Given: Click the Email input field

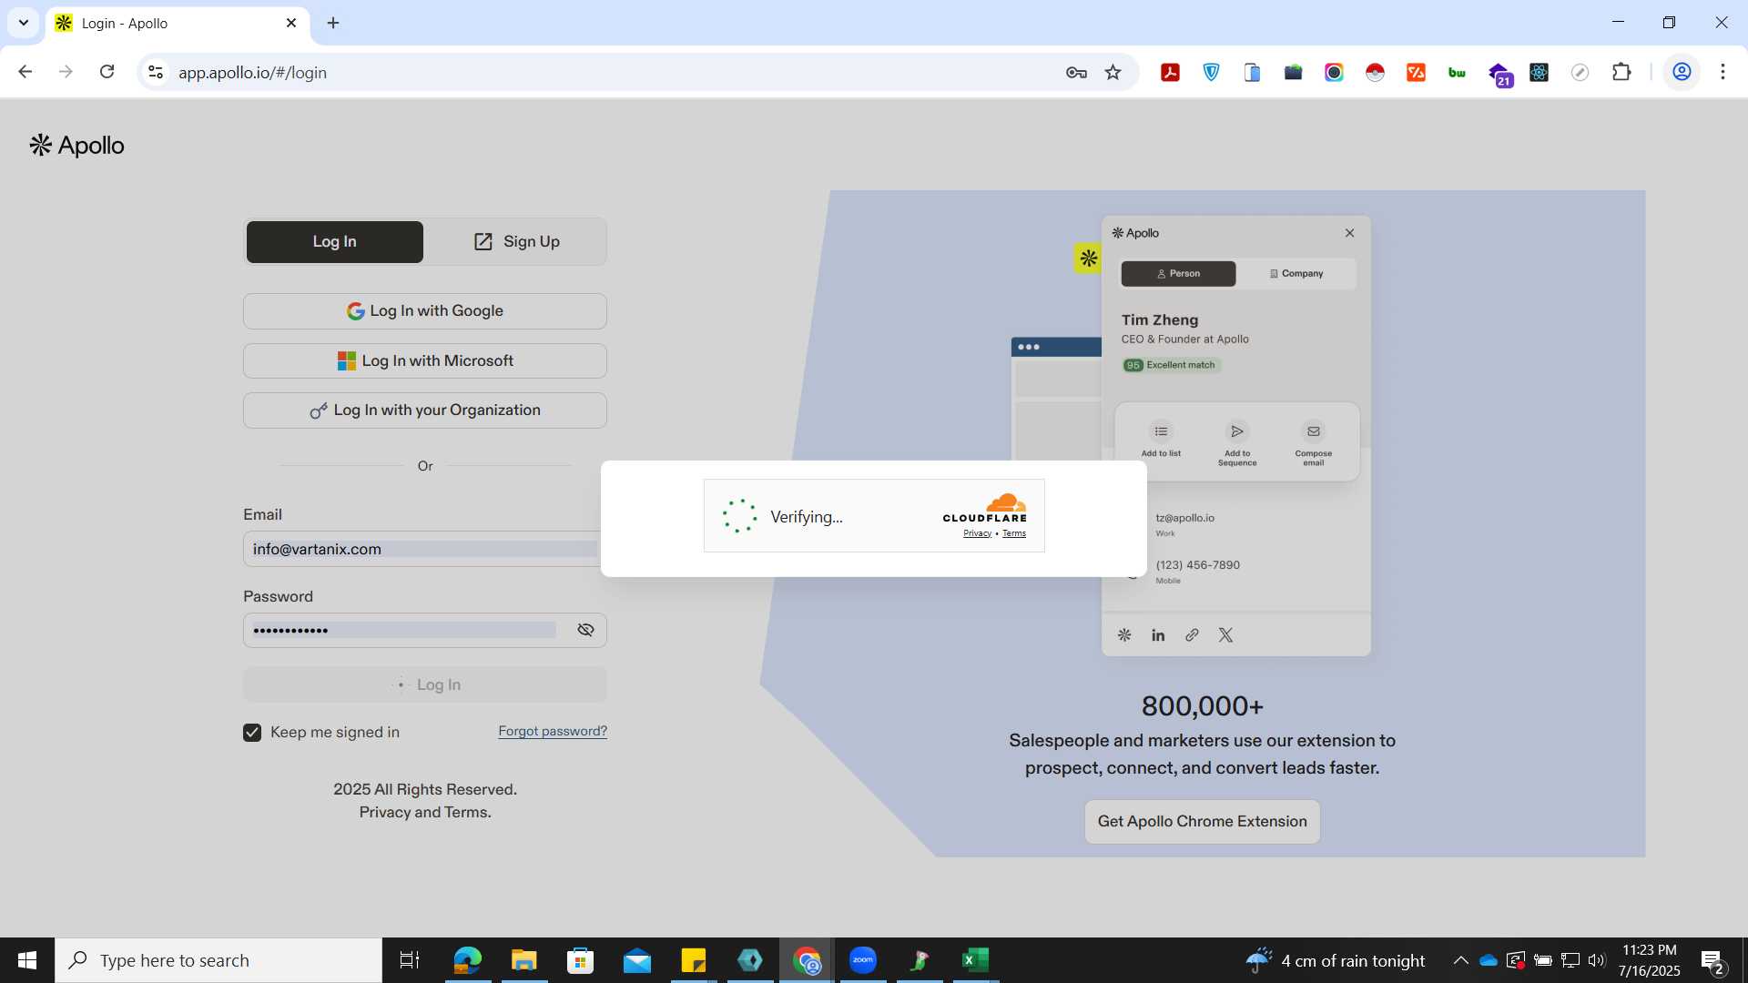Looking at the screenshot, I should pos(422,550).
